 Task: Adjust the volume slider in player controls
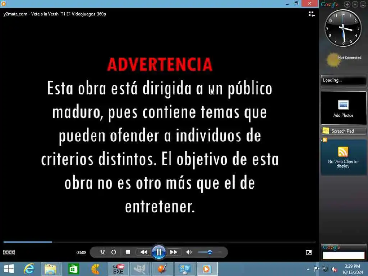[x=210, y=252]
